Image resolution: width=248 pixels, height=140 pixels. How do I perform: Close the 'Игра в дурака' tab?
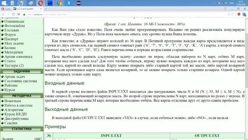point(41,9)
